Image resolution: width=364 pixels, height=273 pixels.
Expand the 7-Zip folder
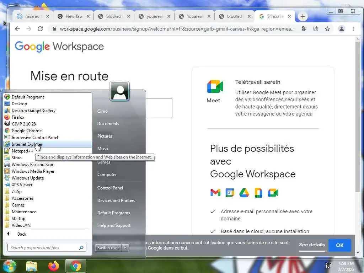[48, 192]
